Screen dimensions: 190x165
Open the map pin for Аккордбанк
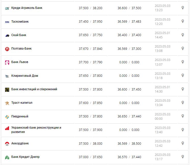click(x=183, y=143)
